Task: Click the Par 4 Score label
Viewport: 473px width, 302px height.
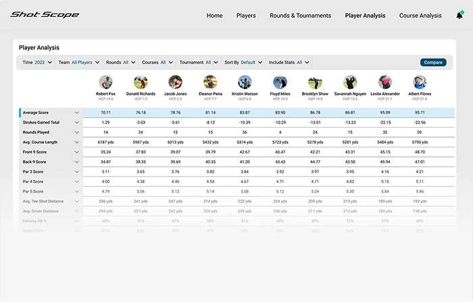Action: point(33,182)
